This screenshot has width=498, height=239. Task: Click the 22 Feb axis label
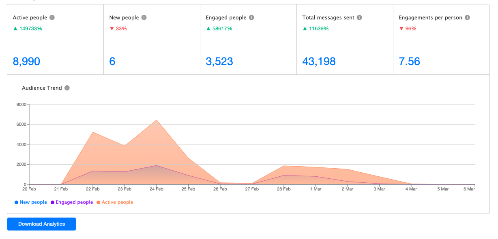93,189
